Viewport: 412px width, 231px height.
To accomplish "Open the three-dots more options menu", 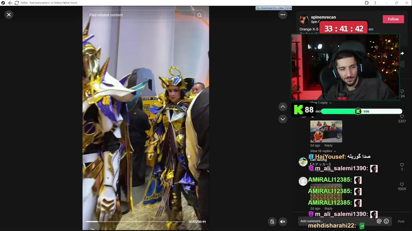I will point(283,14).
